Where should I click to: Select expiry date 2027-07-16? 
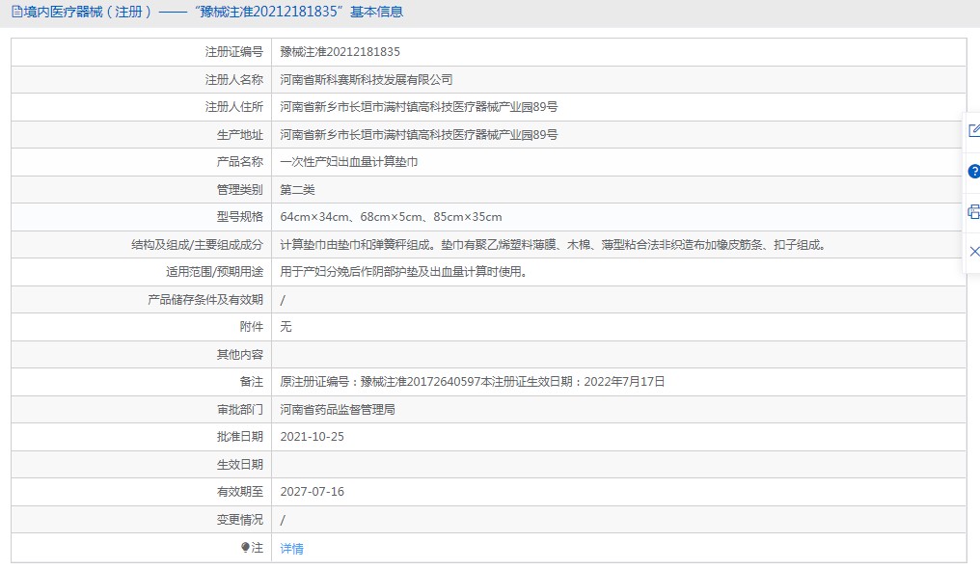point(312,492)
